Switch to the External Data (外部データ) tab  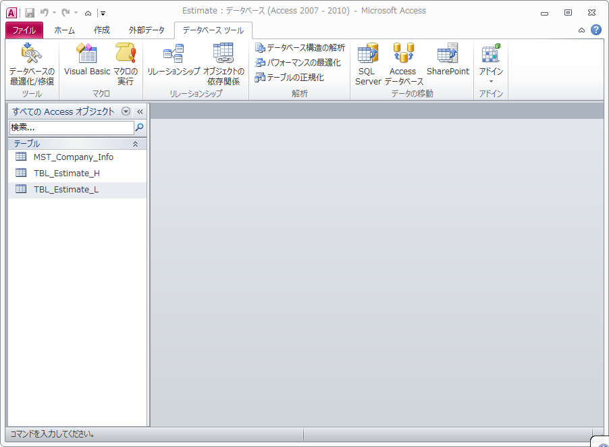[147, 30]
